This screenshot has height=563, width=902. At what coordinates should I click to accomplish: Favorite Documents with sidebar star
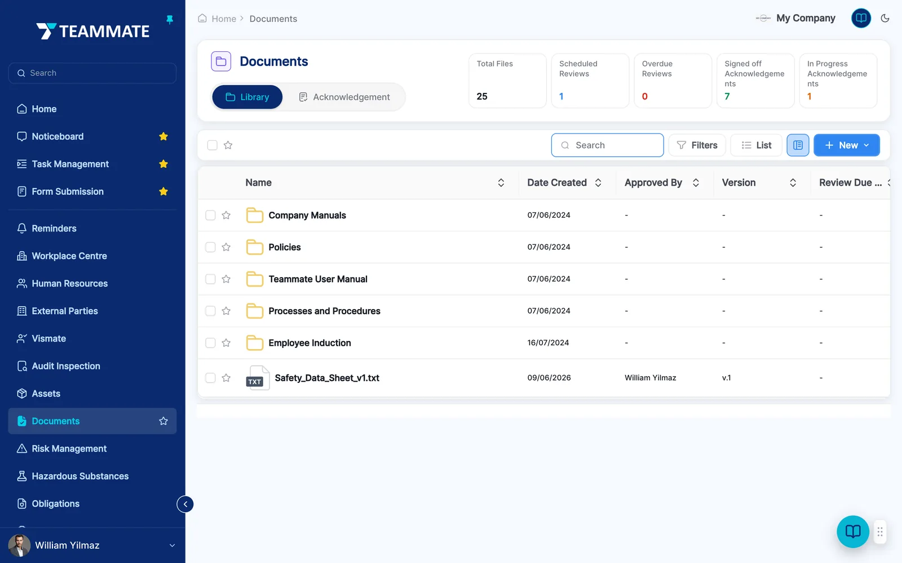(163, 421)
